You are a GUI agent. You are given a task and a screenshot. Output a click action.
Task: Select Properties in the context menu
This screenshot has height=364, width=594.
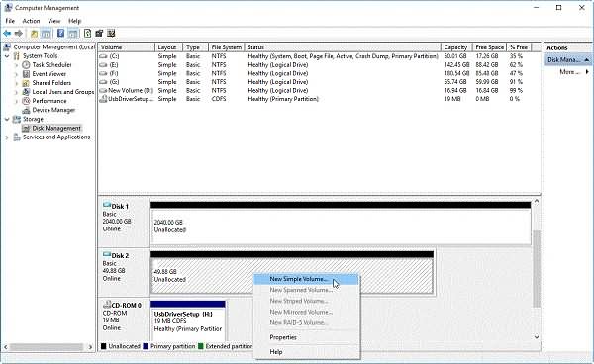(283, 337)
